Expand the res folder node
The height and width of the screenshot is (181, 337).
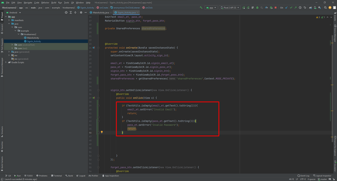point(9,55)
